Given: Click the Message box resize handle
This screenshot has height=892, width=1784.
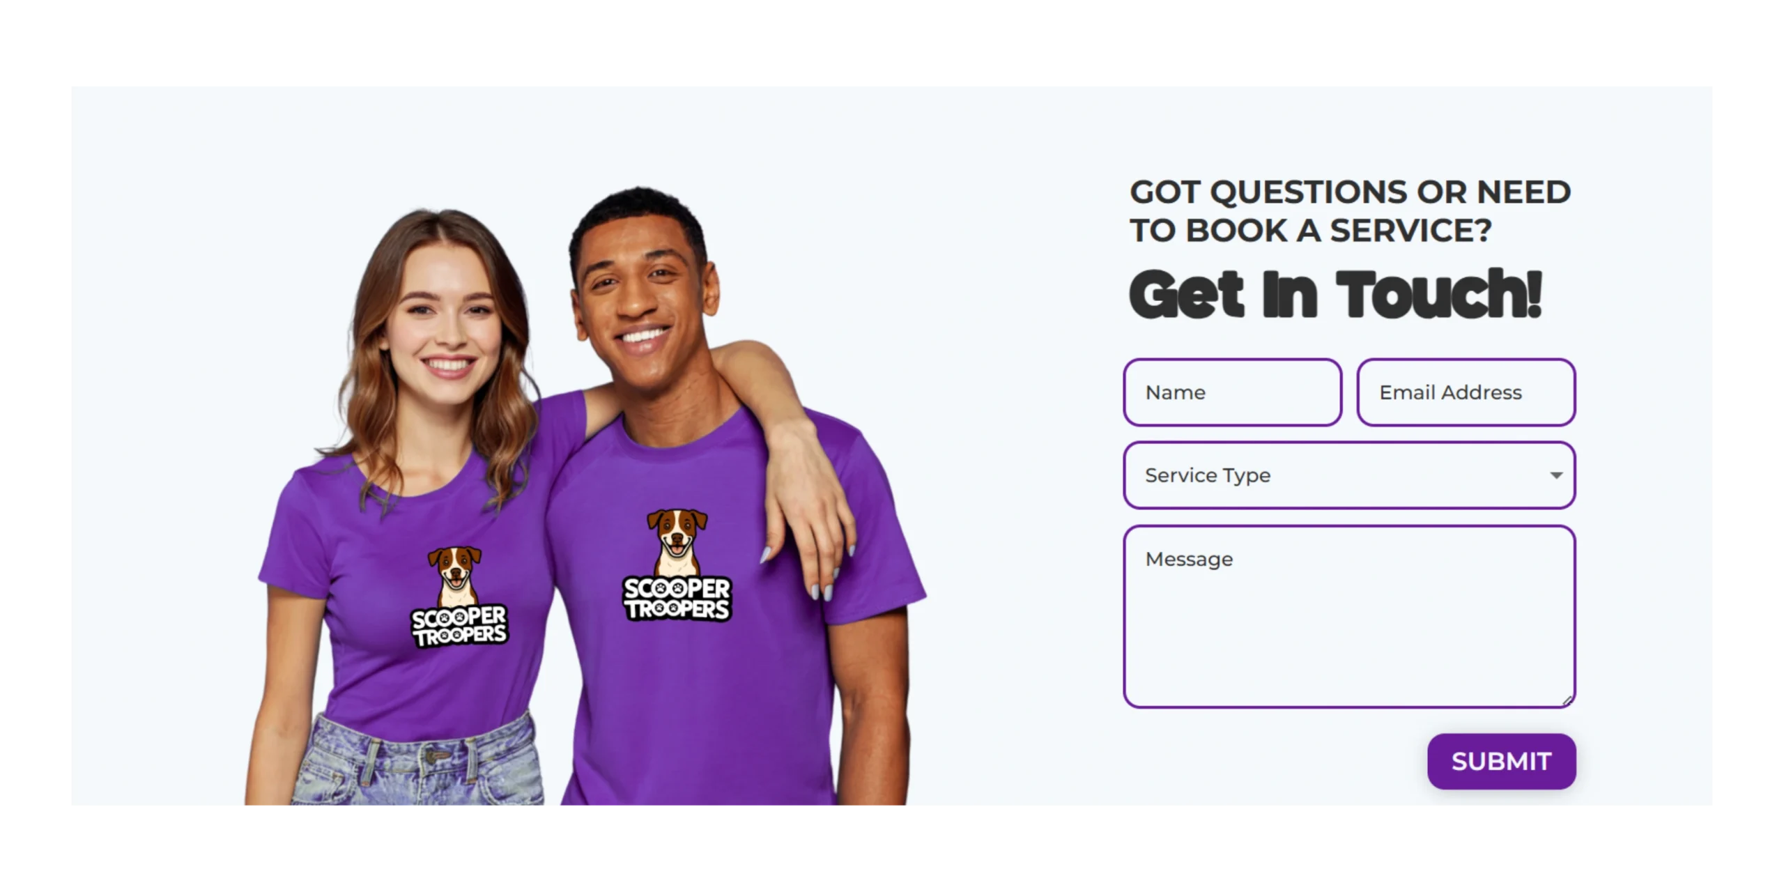Looking at the screenshot, I should [1567, 700].
